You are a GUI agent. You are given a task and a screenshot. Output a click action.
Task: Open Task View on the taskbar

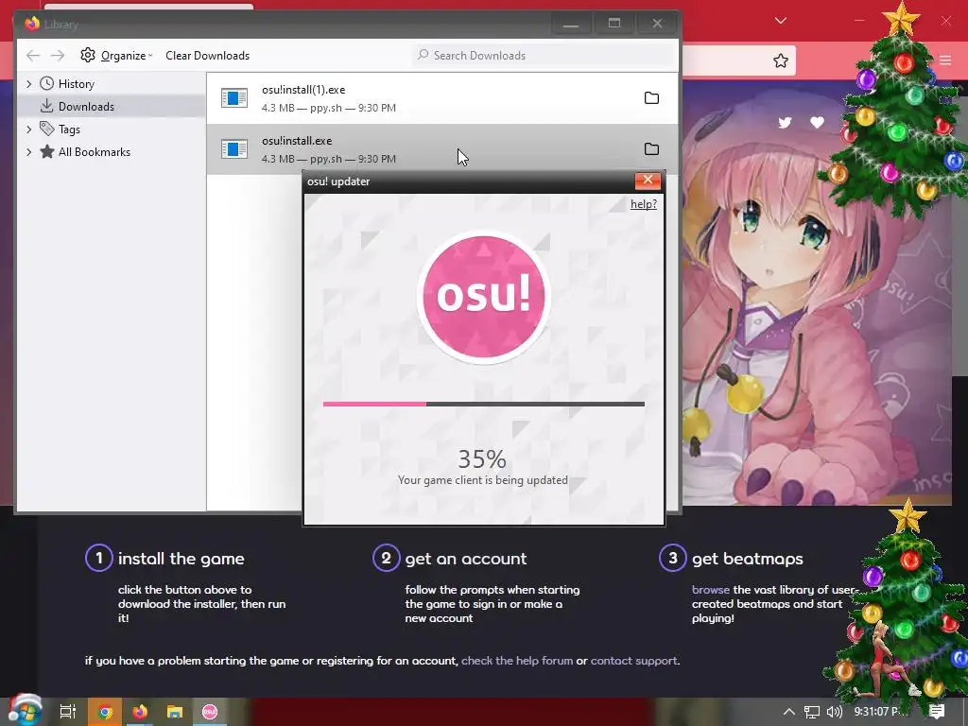(68, 712)
